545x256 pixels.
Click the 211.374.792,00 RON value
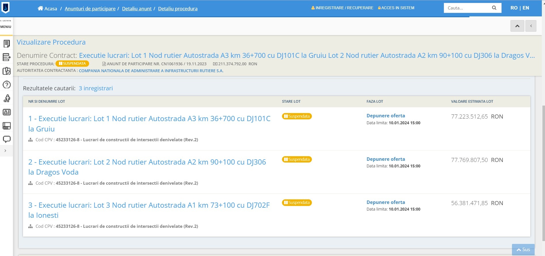pos(235,64)
